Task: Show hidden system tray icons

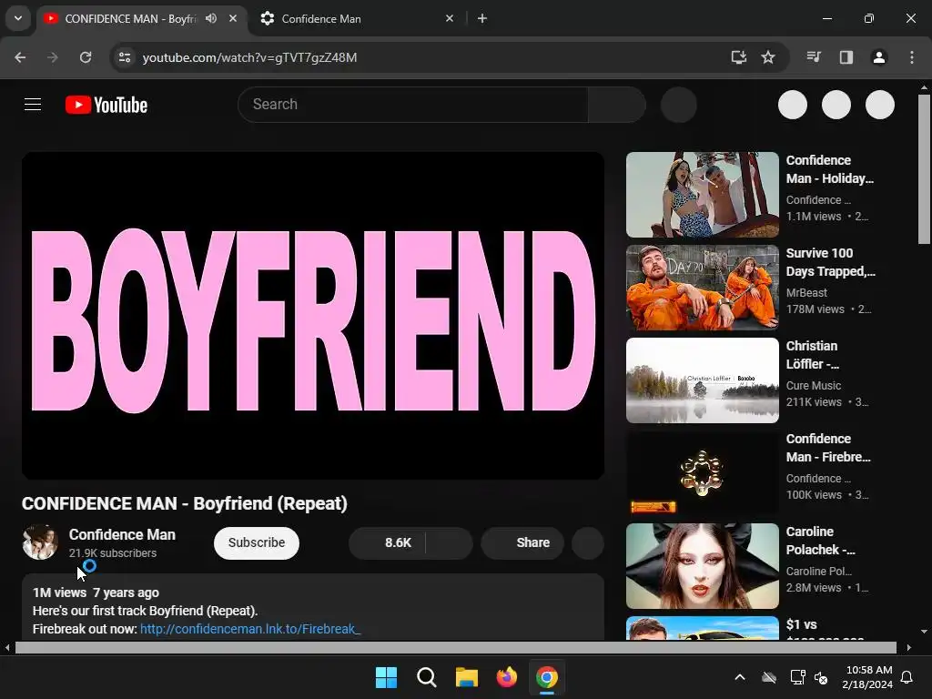Action: tap(739, 677)
